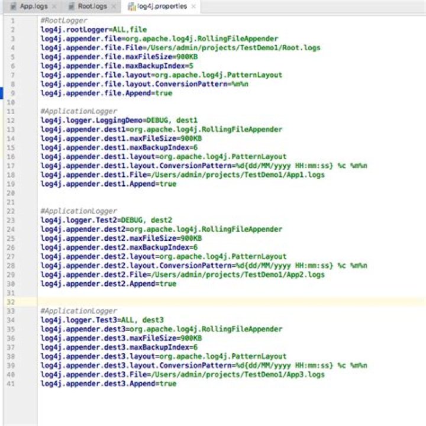Click the App1.logs file path line

click(x=183, y=175)
